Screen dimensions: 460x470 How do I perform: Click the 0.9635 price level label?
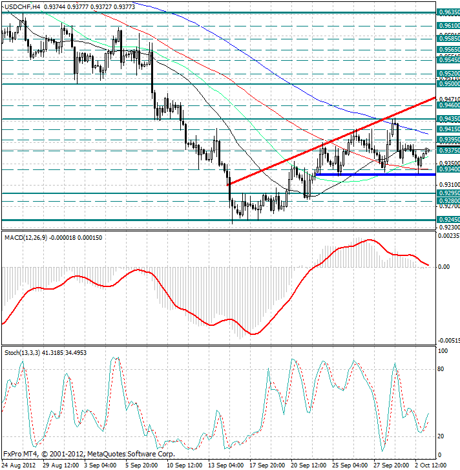[x=448, y=12]
